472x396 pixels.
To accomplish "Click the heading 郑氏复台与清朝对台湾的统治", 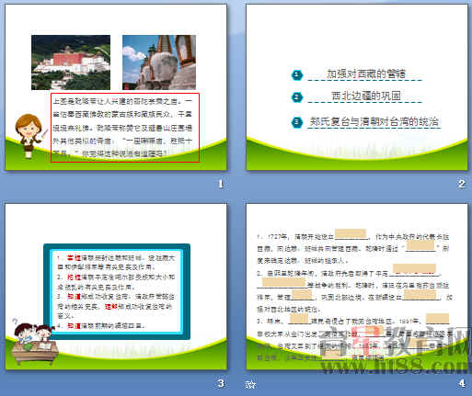I will (x=374, y=121).
